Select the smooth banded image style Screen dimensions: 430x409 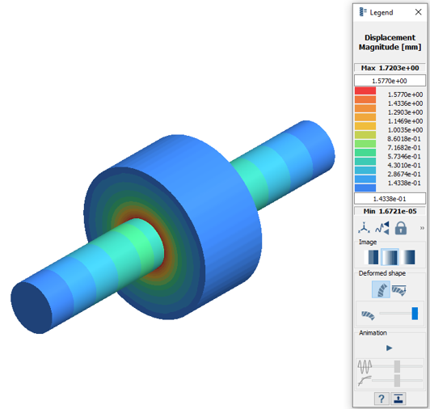[390, 257]
